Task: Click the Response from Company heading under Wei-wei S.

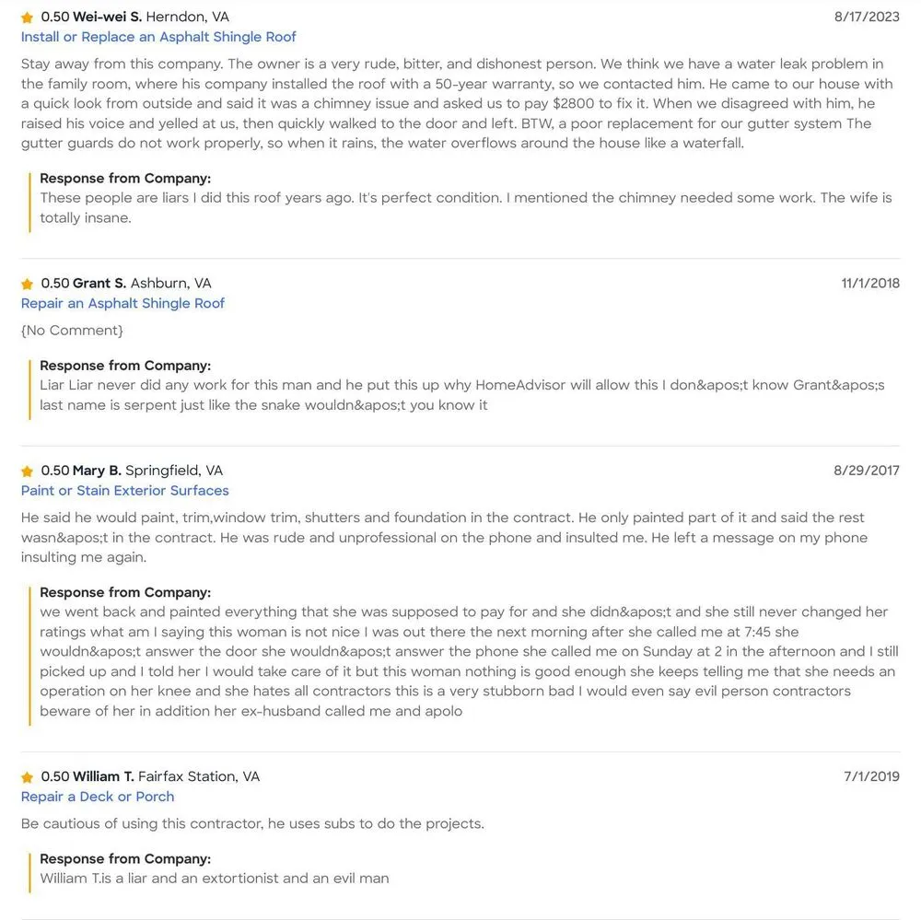Action: (x=125, y=179)
